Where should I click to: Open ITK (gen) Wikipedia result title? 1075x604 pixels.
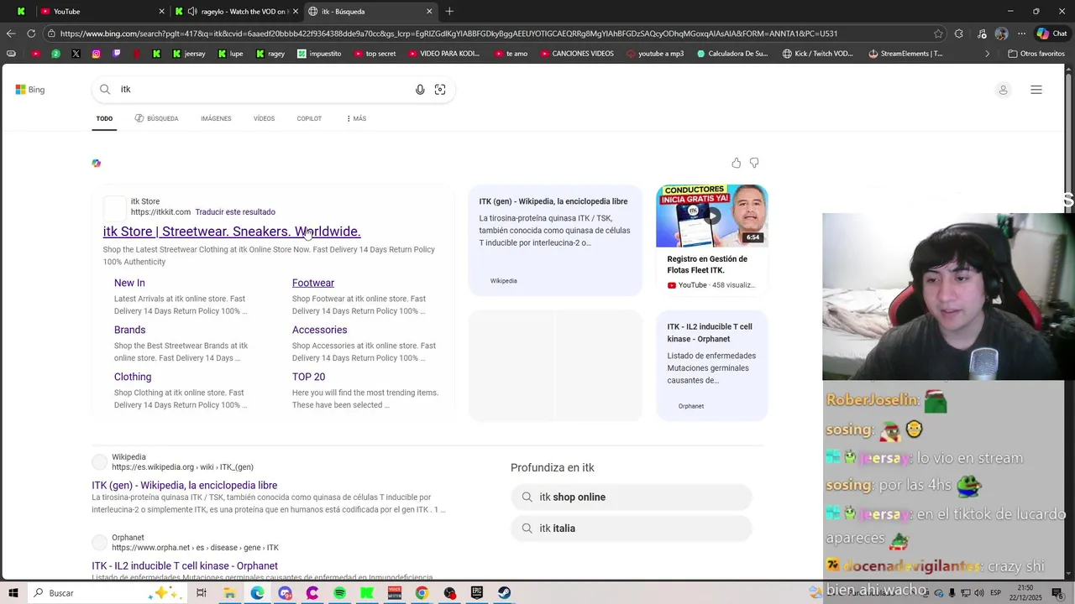pos(185,486)
